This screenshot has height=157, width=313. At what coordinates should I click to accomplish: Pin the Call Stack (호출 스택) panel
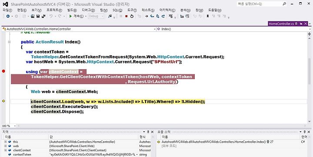pyautogui.click(x=305, y=132)
